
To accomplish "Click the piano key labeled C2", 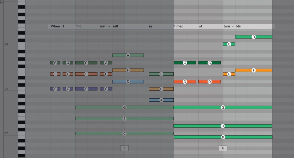I will point(21,133).
